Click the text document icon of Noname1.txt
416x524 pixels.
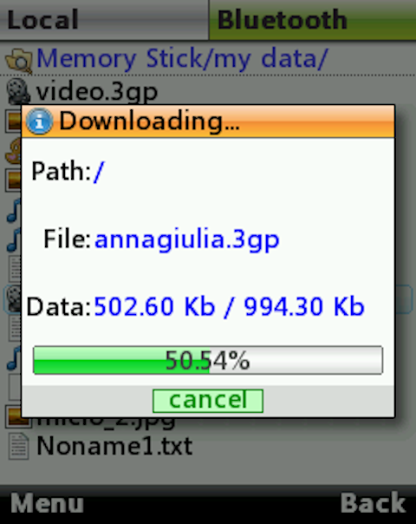(x=18, y=446)
